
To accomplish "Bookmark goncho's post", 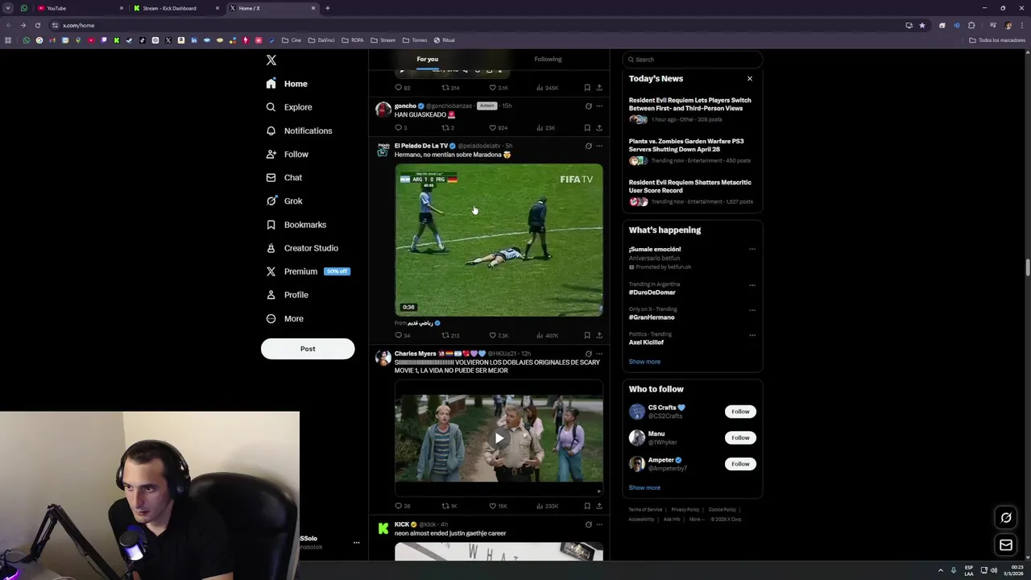I will point(587,128).
